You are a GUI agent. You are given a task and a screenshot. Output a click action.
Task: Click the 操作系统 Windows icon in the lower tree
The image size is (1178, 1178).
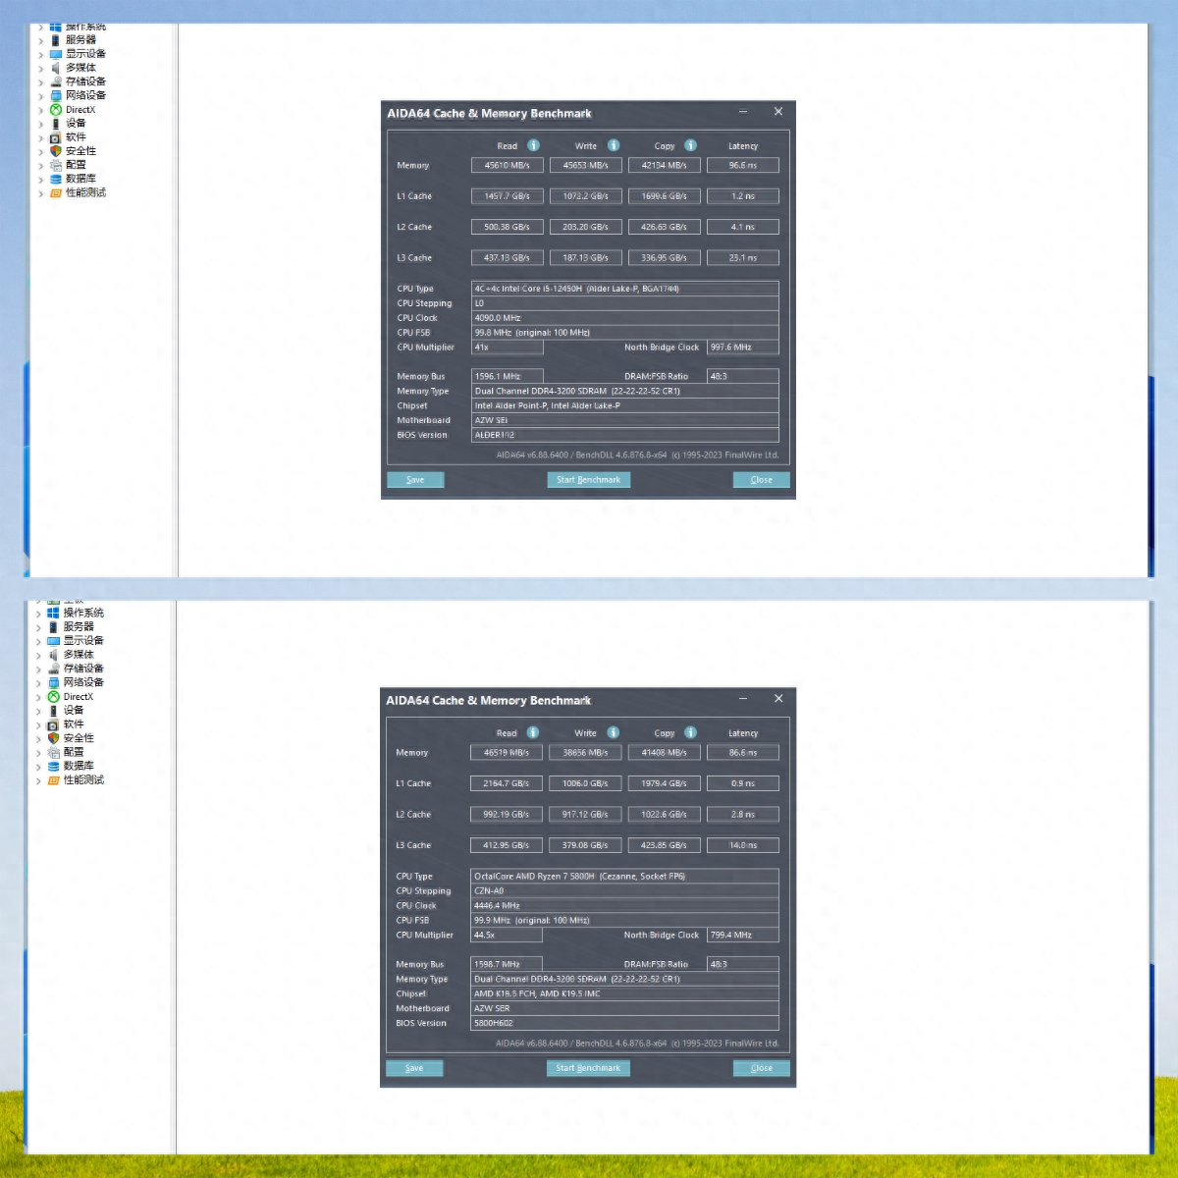click(54, 613)
